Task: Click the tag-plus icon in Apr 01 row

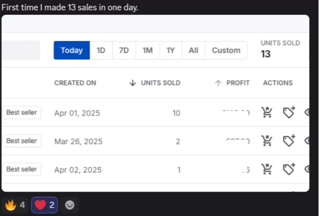Action: coord(289,112)
